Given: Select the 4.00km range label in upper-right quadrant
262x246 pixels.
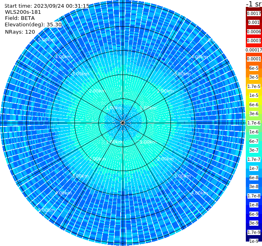Looking at the screenshot, I should coord(200,57).
